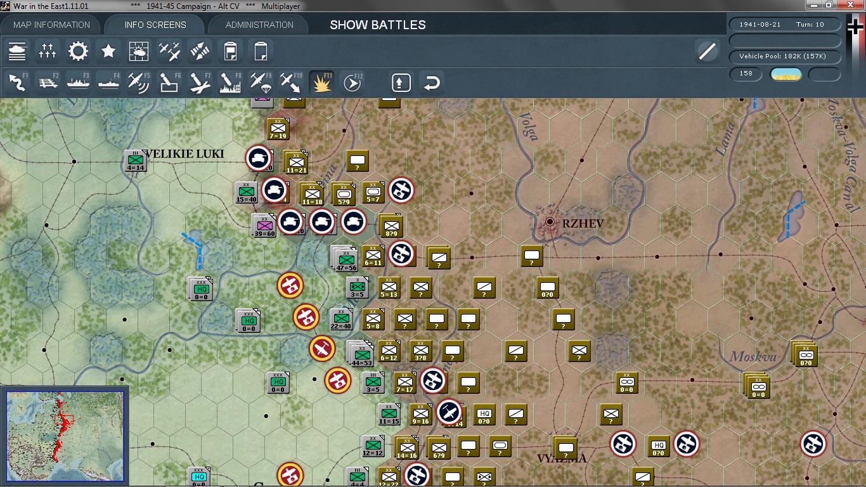Click the 158 admin points readout
The width and height of the screenshot is (866, 487).
click(746, 74)
